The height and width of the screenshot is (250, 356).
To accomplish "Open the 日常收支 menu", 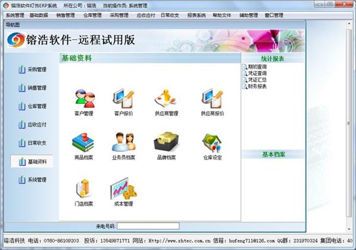I will coord(170,15).
